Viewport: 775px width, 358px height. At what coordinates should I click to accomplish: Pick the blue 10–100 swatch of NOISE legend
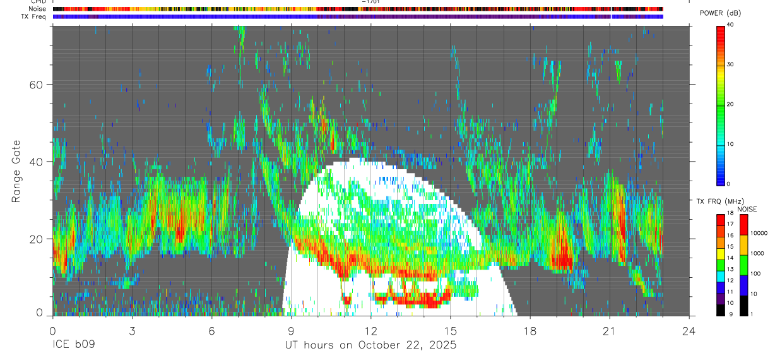743,285
